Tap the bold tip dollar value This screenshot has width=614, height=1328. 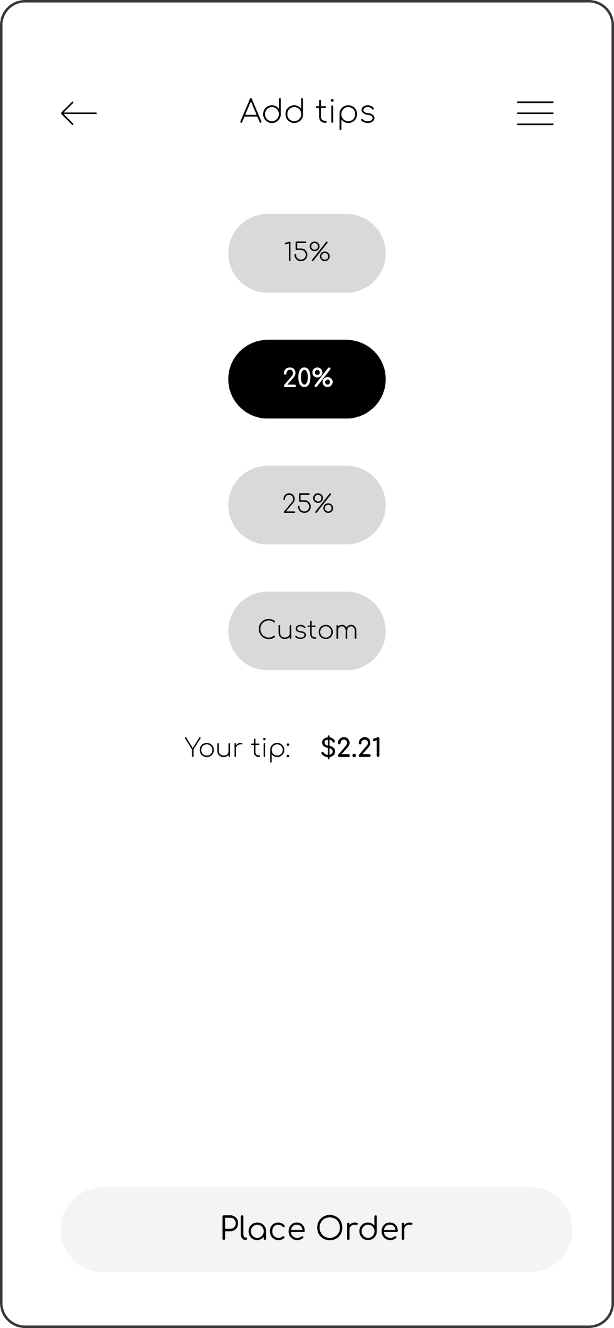(351, 748)
